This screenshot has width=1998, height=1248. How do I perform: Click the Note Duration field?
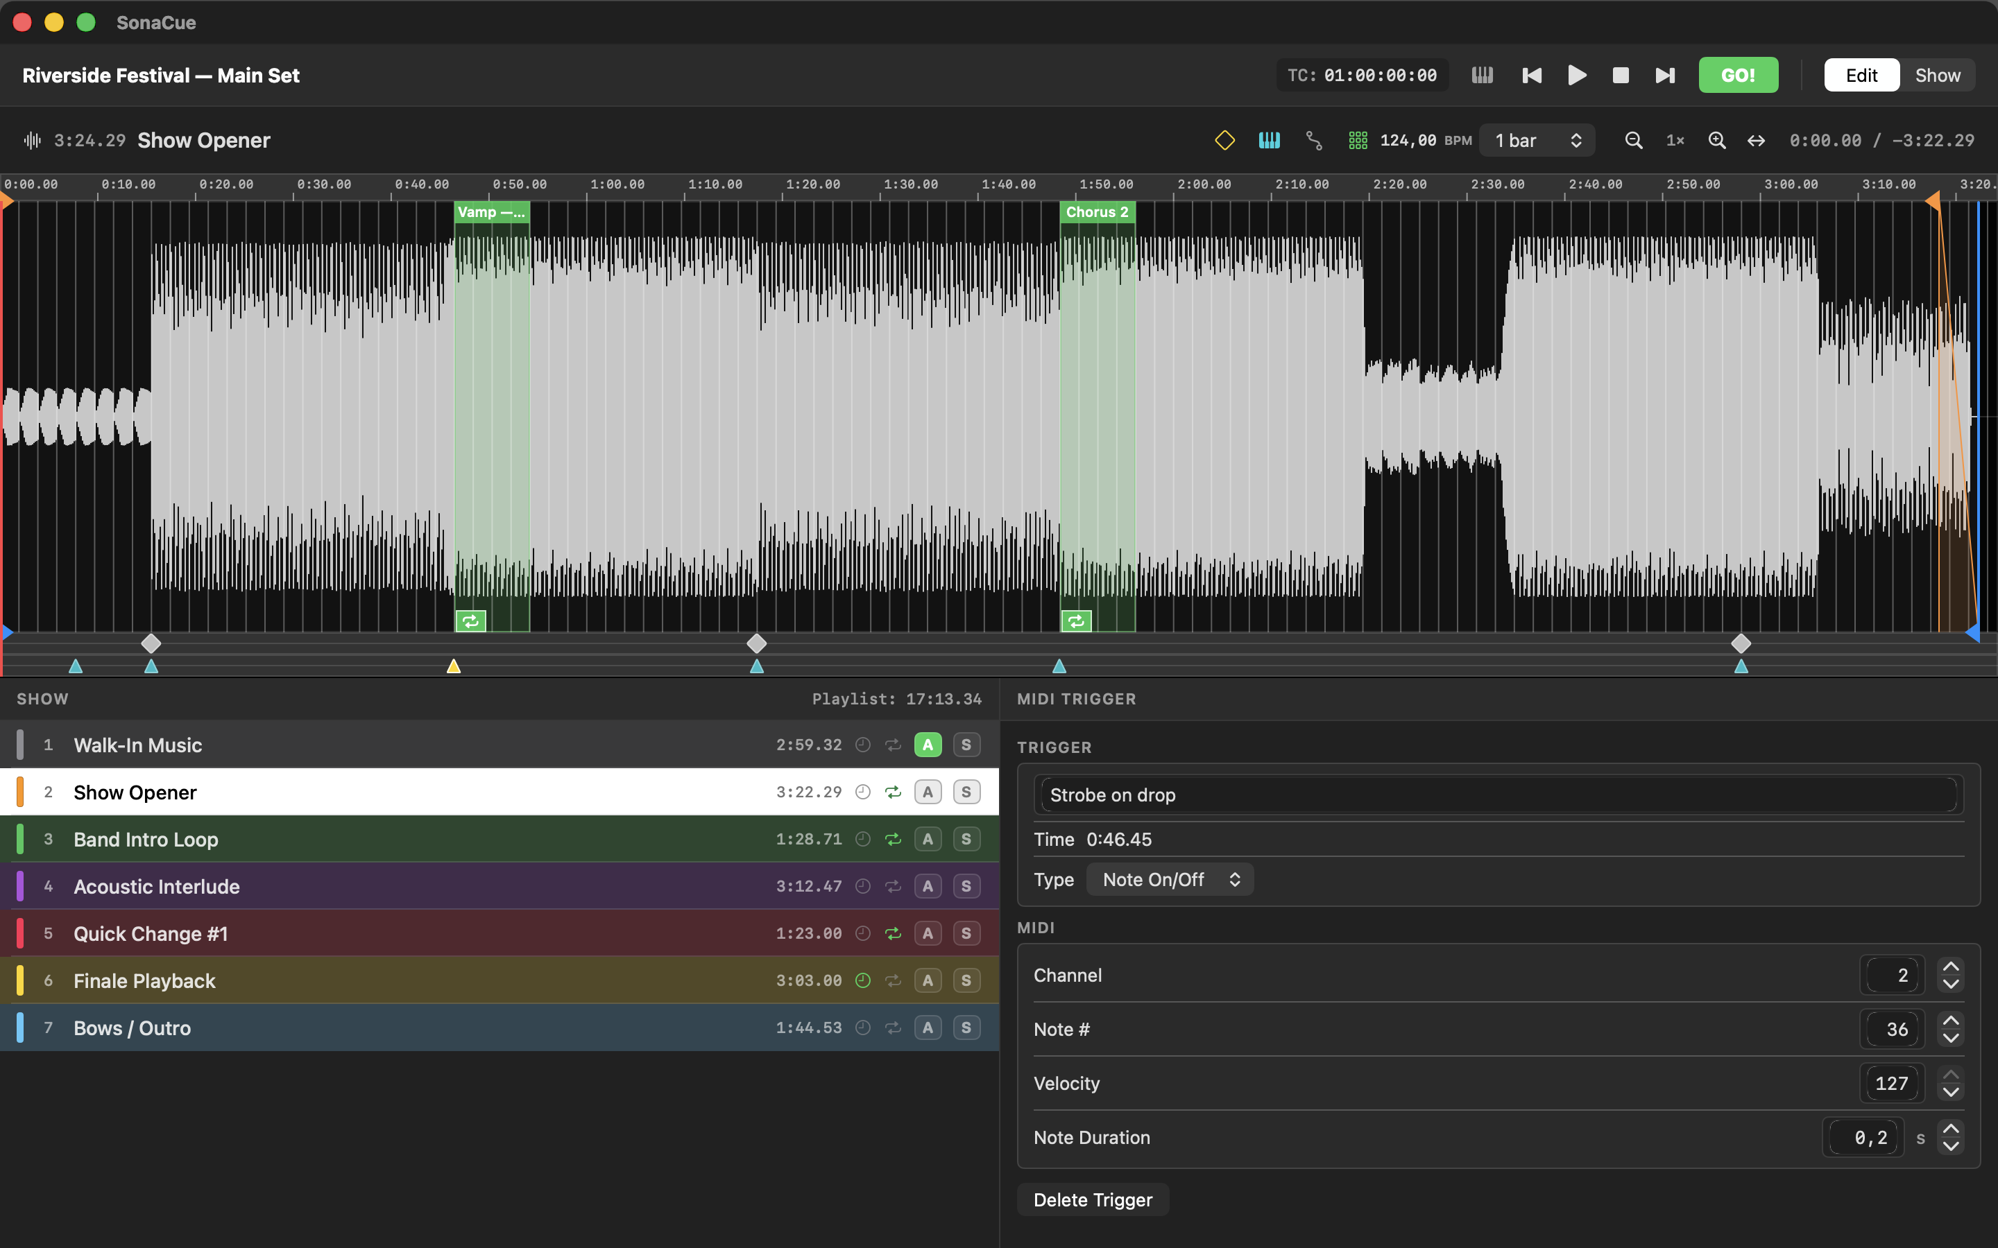1863,1137
